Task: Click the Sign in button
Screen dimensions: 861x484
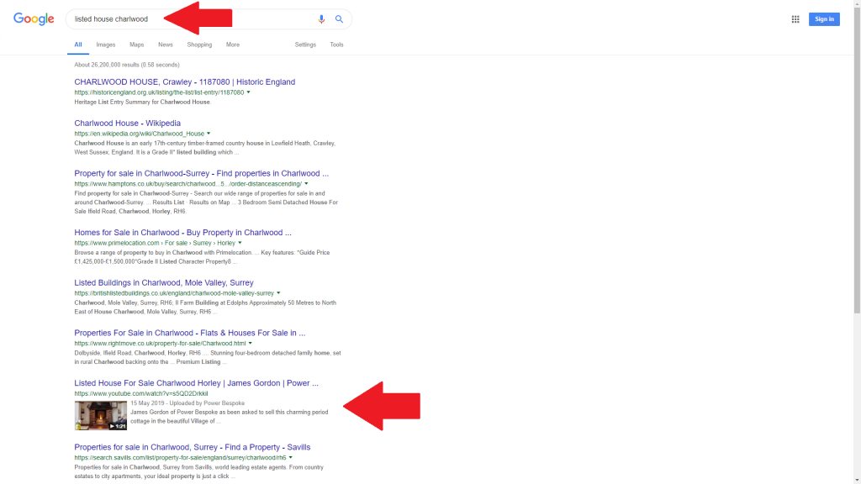Action: [823, 19]
